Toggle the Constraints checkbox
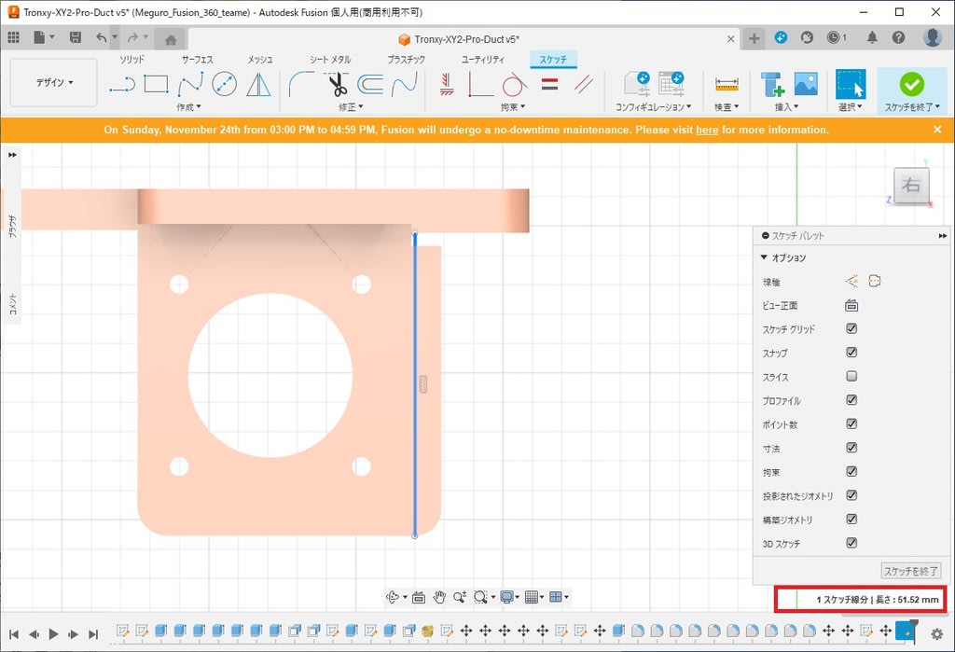 [x=851, y=471]
